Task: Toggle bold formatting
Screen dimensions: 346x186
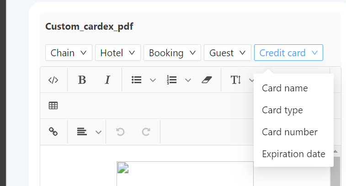Action: click(x=82, y=80)
